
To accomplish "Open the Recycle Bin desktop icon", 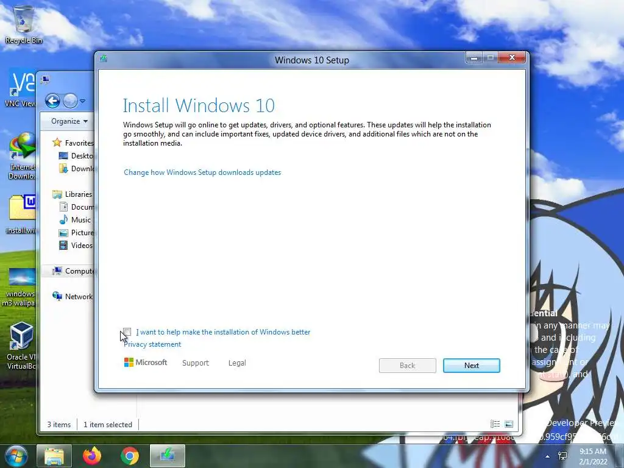I will (24, 24).
